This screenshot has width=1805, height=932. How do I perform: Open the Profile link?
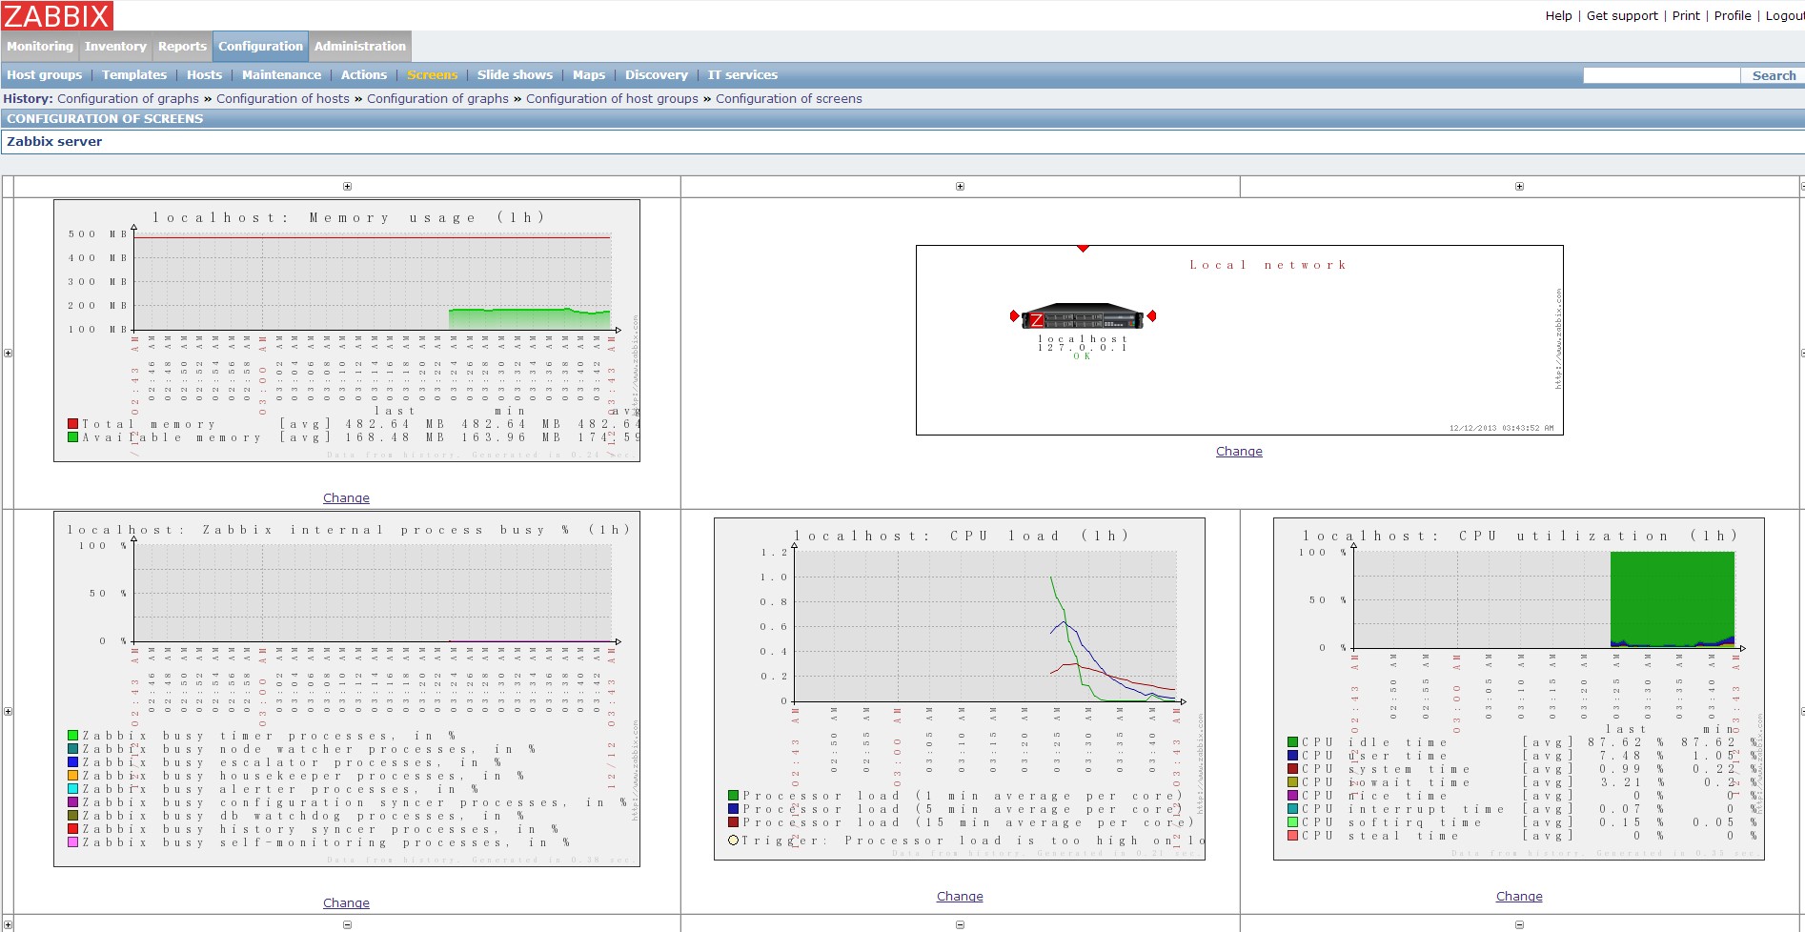[x=1733, y=16]
